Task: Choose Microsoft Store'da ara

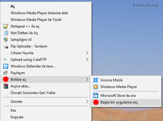Action: (126, 96)
